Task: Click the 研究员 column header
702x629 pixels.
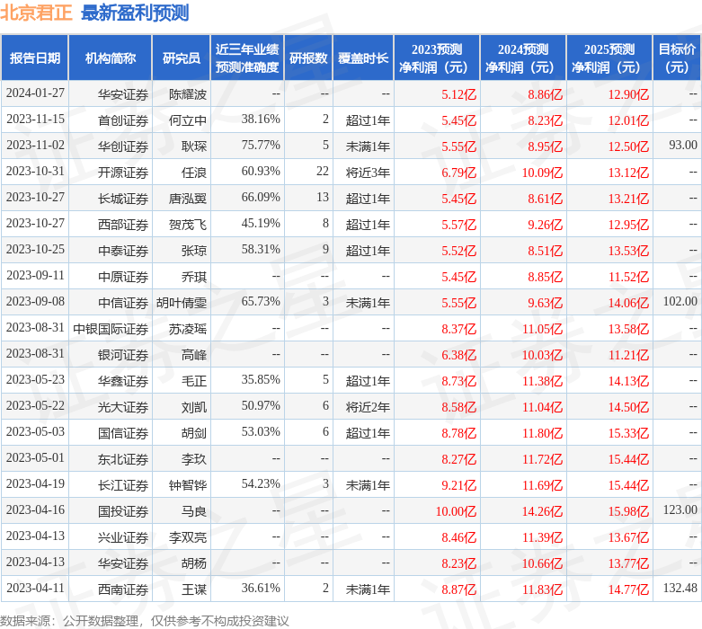Action: (x=182, y=58)
